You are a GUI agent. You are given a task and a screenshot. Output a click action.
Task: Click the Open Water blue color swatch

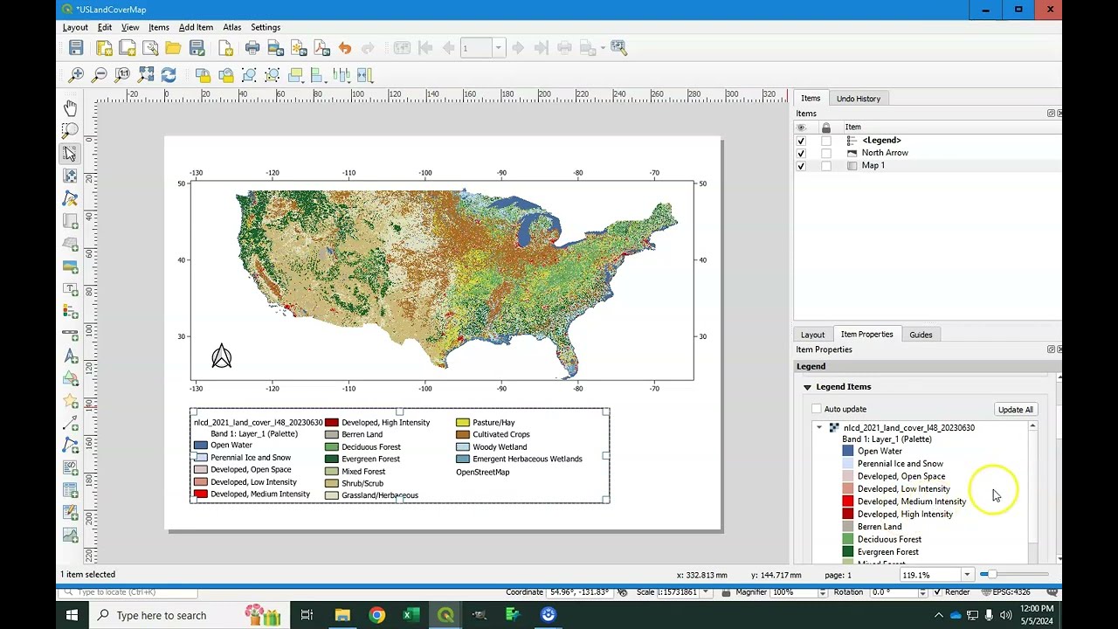tap(848, 452)
